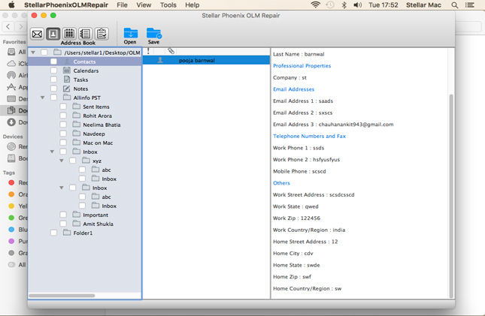Select the Neelima Bhatia folder

[102, 125]
